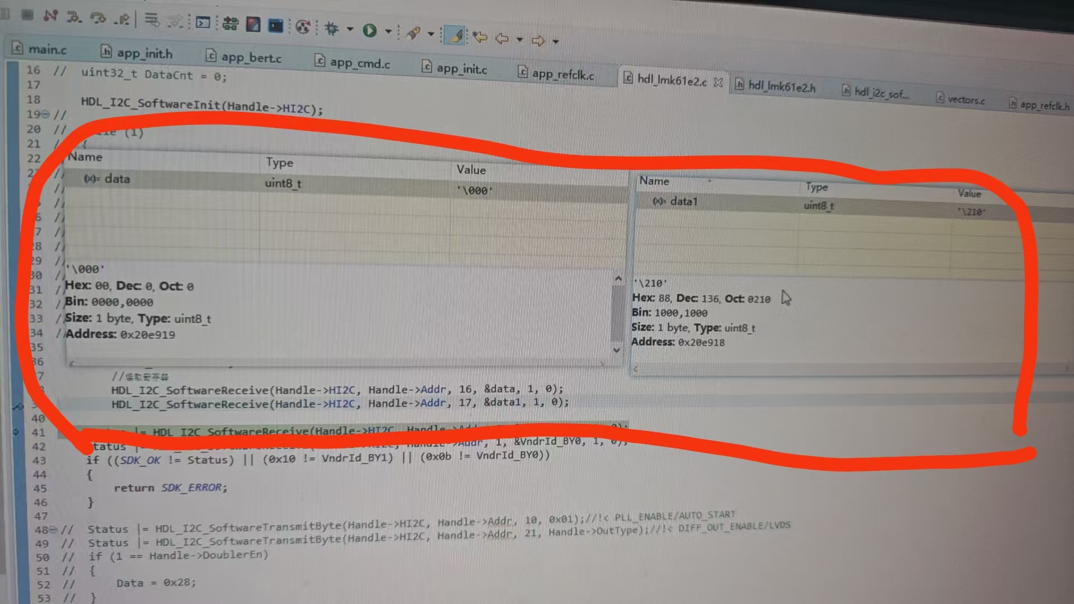The height and width of the screenshot is (604, 1074).
Task: Click the Data = 0x28 line
Action: click(156, 583)
